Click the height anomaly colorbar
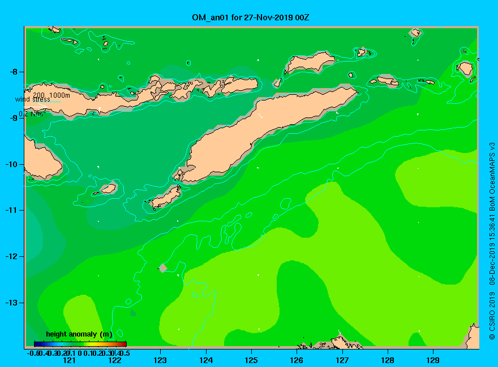The width and height of the screenshot is (498, 367). [80, 344]
